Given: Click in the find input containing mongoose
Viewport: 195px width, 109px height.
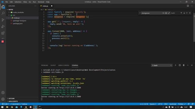Looking at the screenshot, I should pyautogui.click(x=151, y=13).
